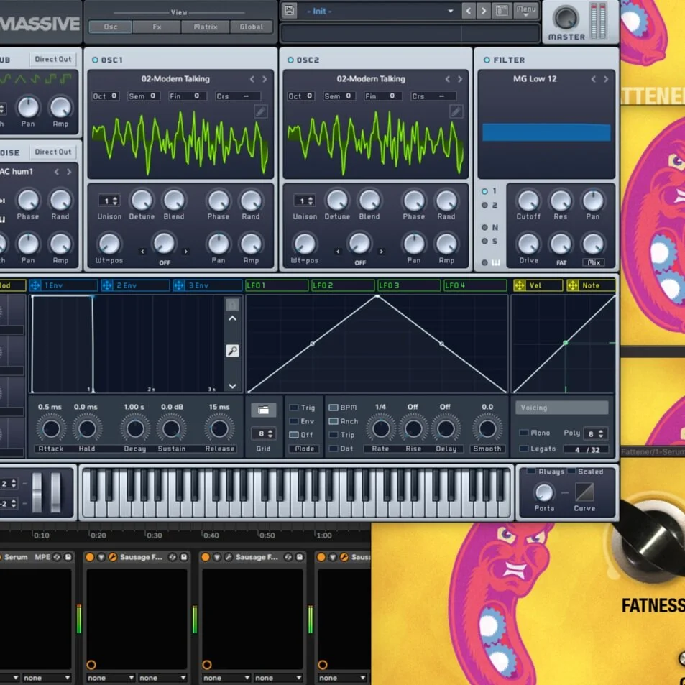The height and width of the screenshot is (685, 685).
Task: Toggle the LFO BPM sync checkbox
Action: (334, 408)
